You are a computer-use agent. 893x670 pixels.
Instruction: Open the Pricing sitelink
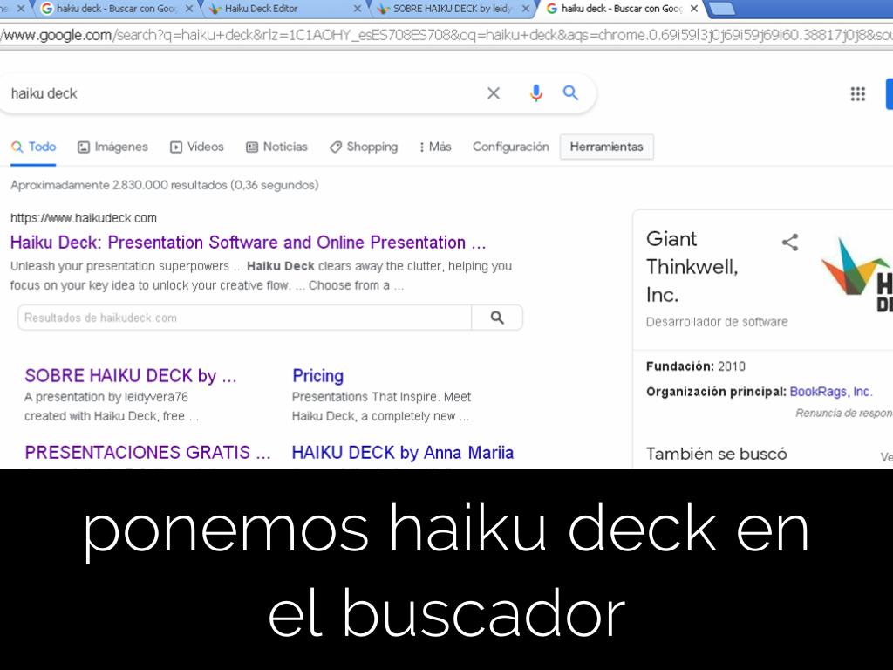coord(317,376)
